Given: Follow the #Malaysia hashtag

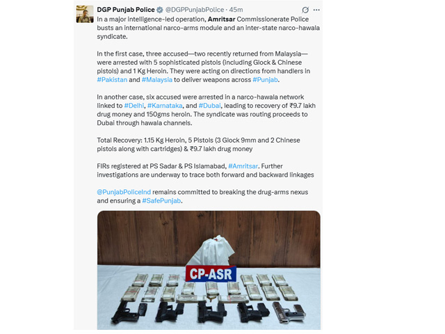Looking at the screenshot, I should click(157, 80).
